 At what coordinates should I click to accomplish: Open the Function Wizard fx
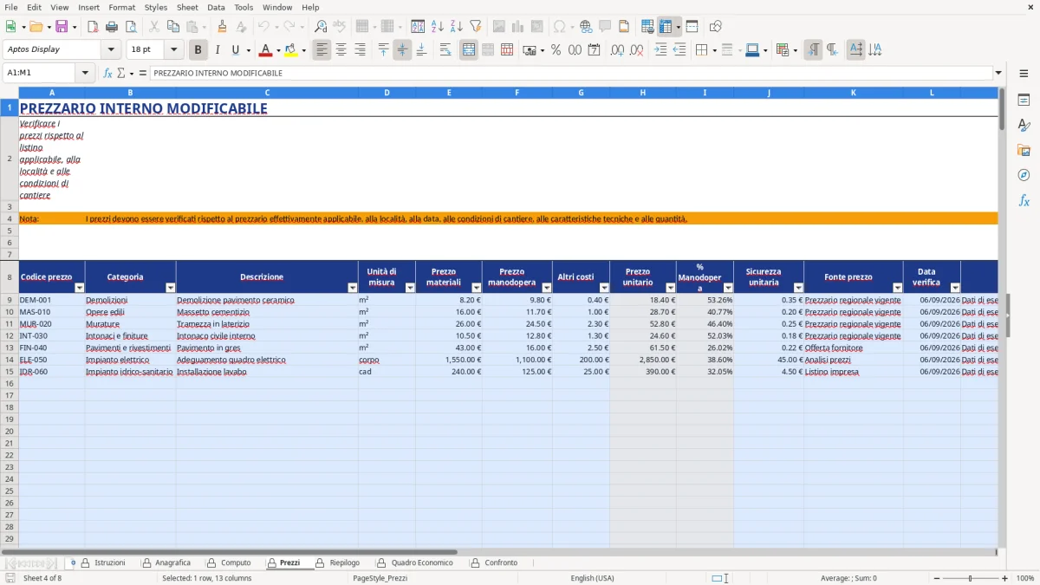pos(108,73)
